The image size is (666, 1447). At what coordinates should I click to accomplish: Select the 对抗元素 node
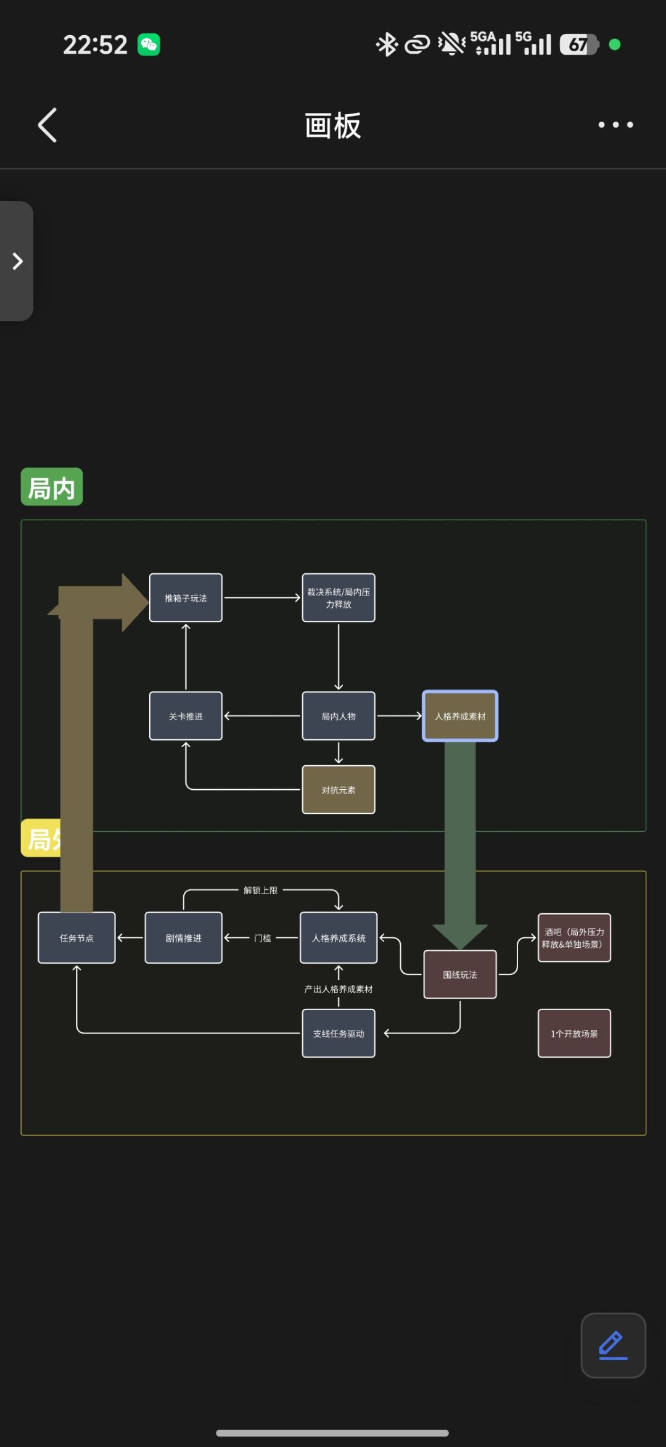pyautogui.click(x=339, y=790)
